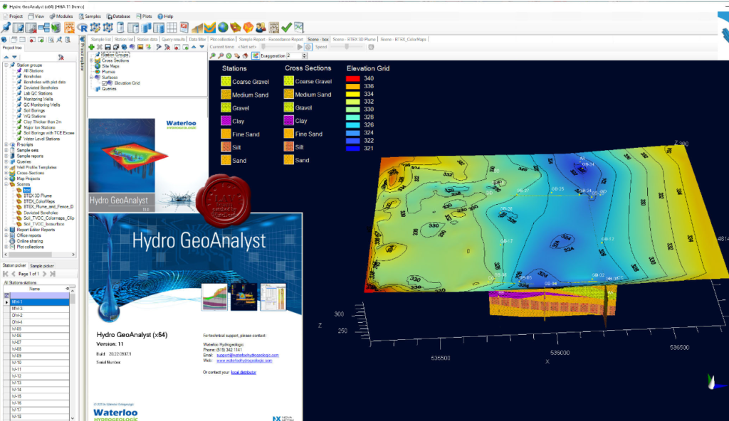Adjust the Speed slider
Image resolution: width=729 pixels, height=421 pixels.
(x=347, y=47)
